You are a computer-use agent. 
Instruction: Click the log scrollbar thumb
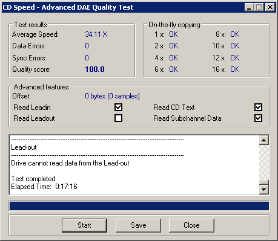click(264, 182)
